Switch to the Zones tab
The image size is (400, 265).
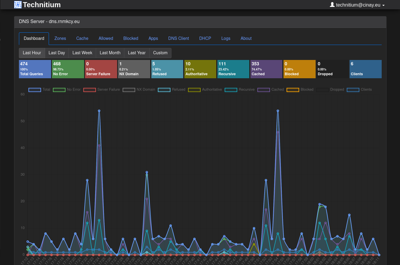[60, 38]
